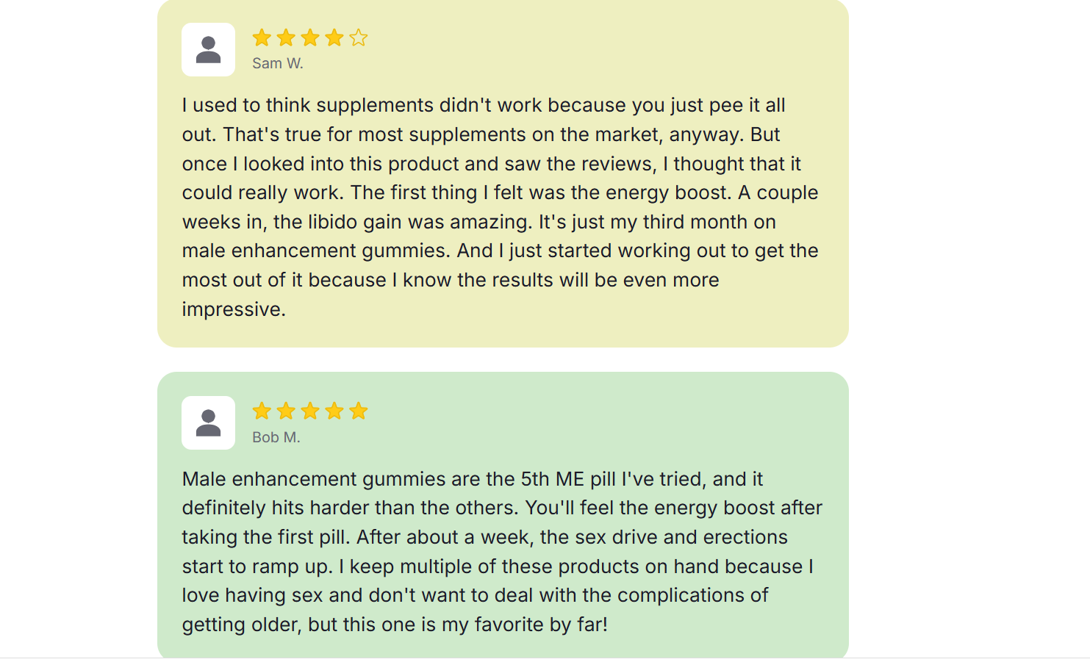Viewport: 1090px width, 662px height.
Task: Click the empty fifth star on Sam W.'s review
Action: 359,37
